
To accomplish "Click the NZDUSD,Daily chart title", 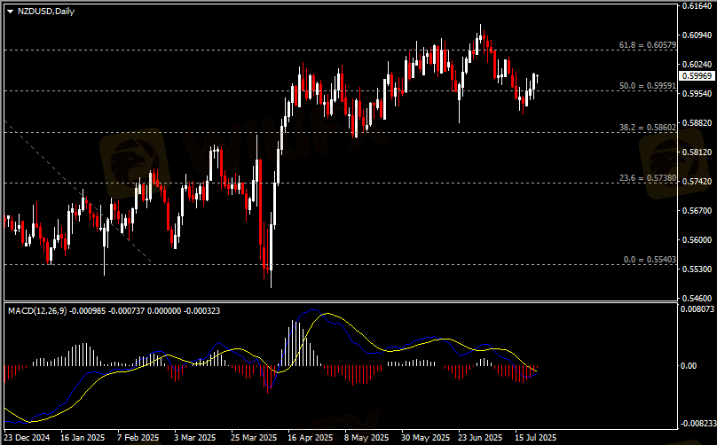I will pyautogui.click(x=46, y=12).
